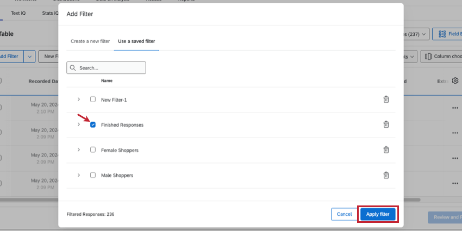Select the Female Shoppers checkbox
Image resolution: width=462 pixels, height=231 pixels.
pos(93,150)
